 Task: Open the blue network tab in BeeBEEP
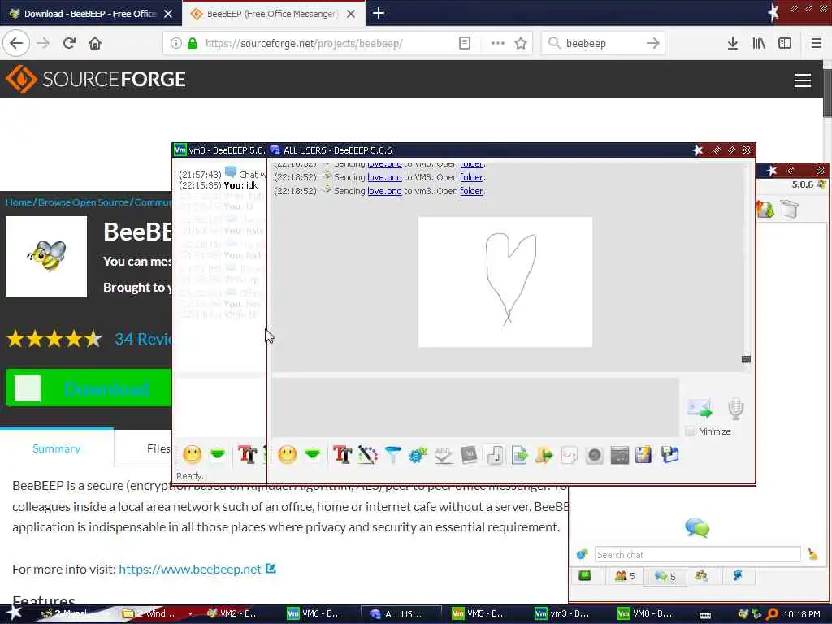tap(738, 576)
